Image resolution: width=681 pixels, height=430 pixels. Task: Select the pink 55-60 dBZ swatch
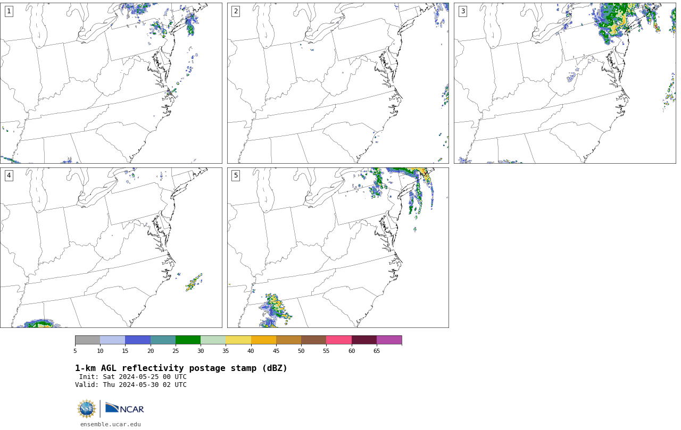[x=339, y=340]
